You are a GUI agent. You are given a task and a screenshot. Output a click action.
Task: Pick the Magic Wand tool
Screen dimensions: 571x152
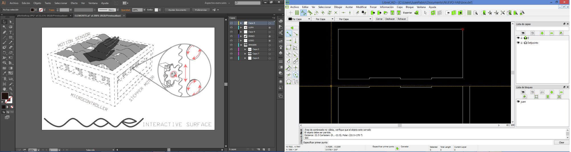click(x=4, y=27)
